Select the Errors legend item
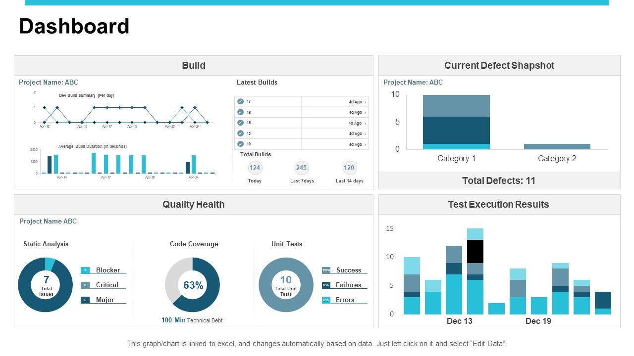 pyautogui.click(x=344, y=300)
